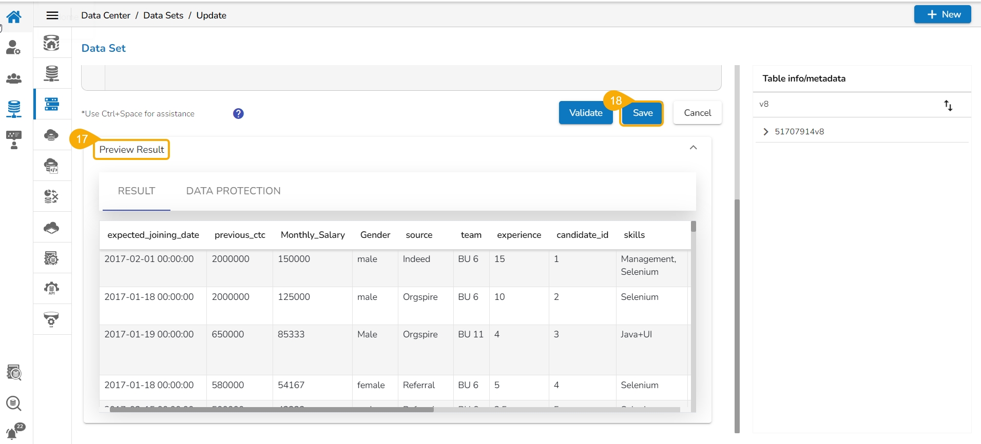Open the user groups icon
Viewport: 981px width, 444px height.
(x=14, y=78)
